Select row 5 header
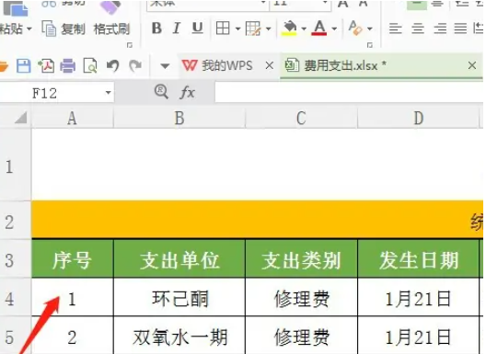This screenshot has width=486, height=354. coord(16,335)
